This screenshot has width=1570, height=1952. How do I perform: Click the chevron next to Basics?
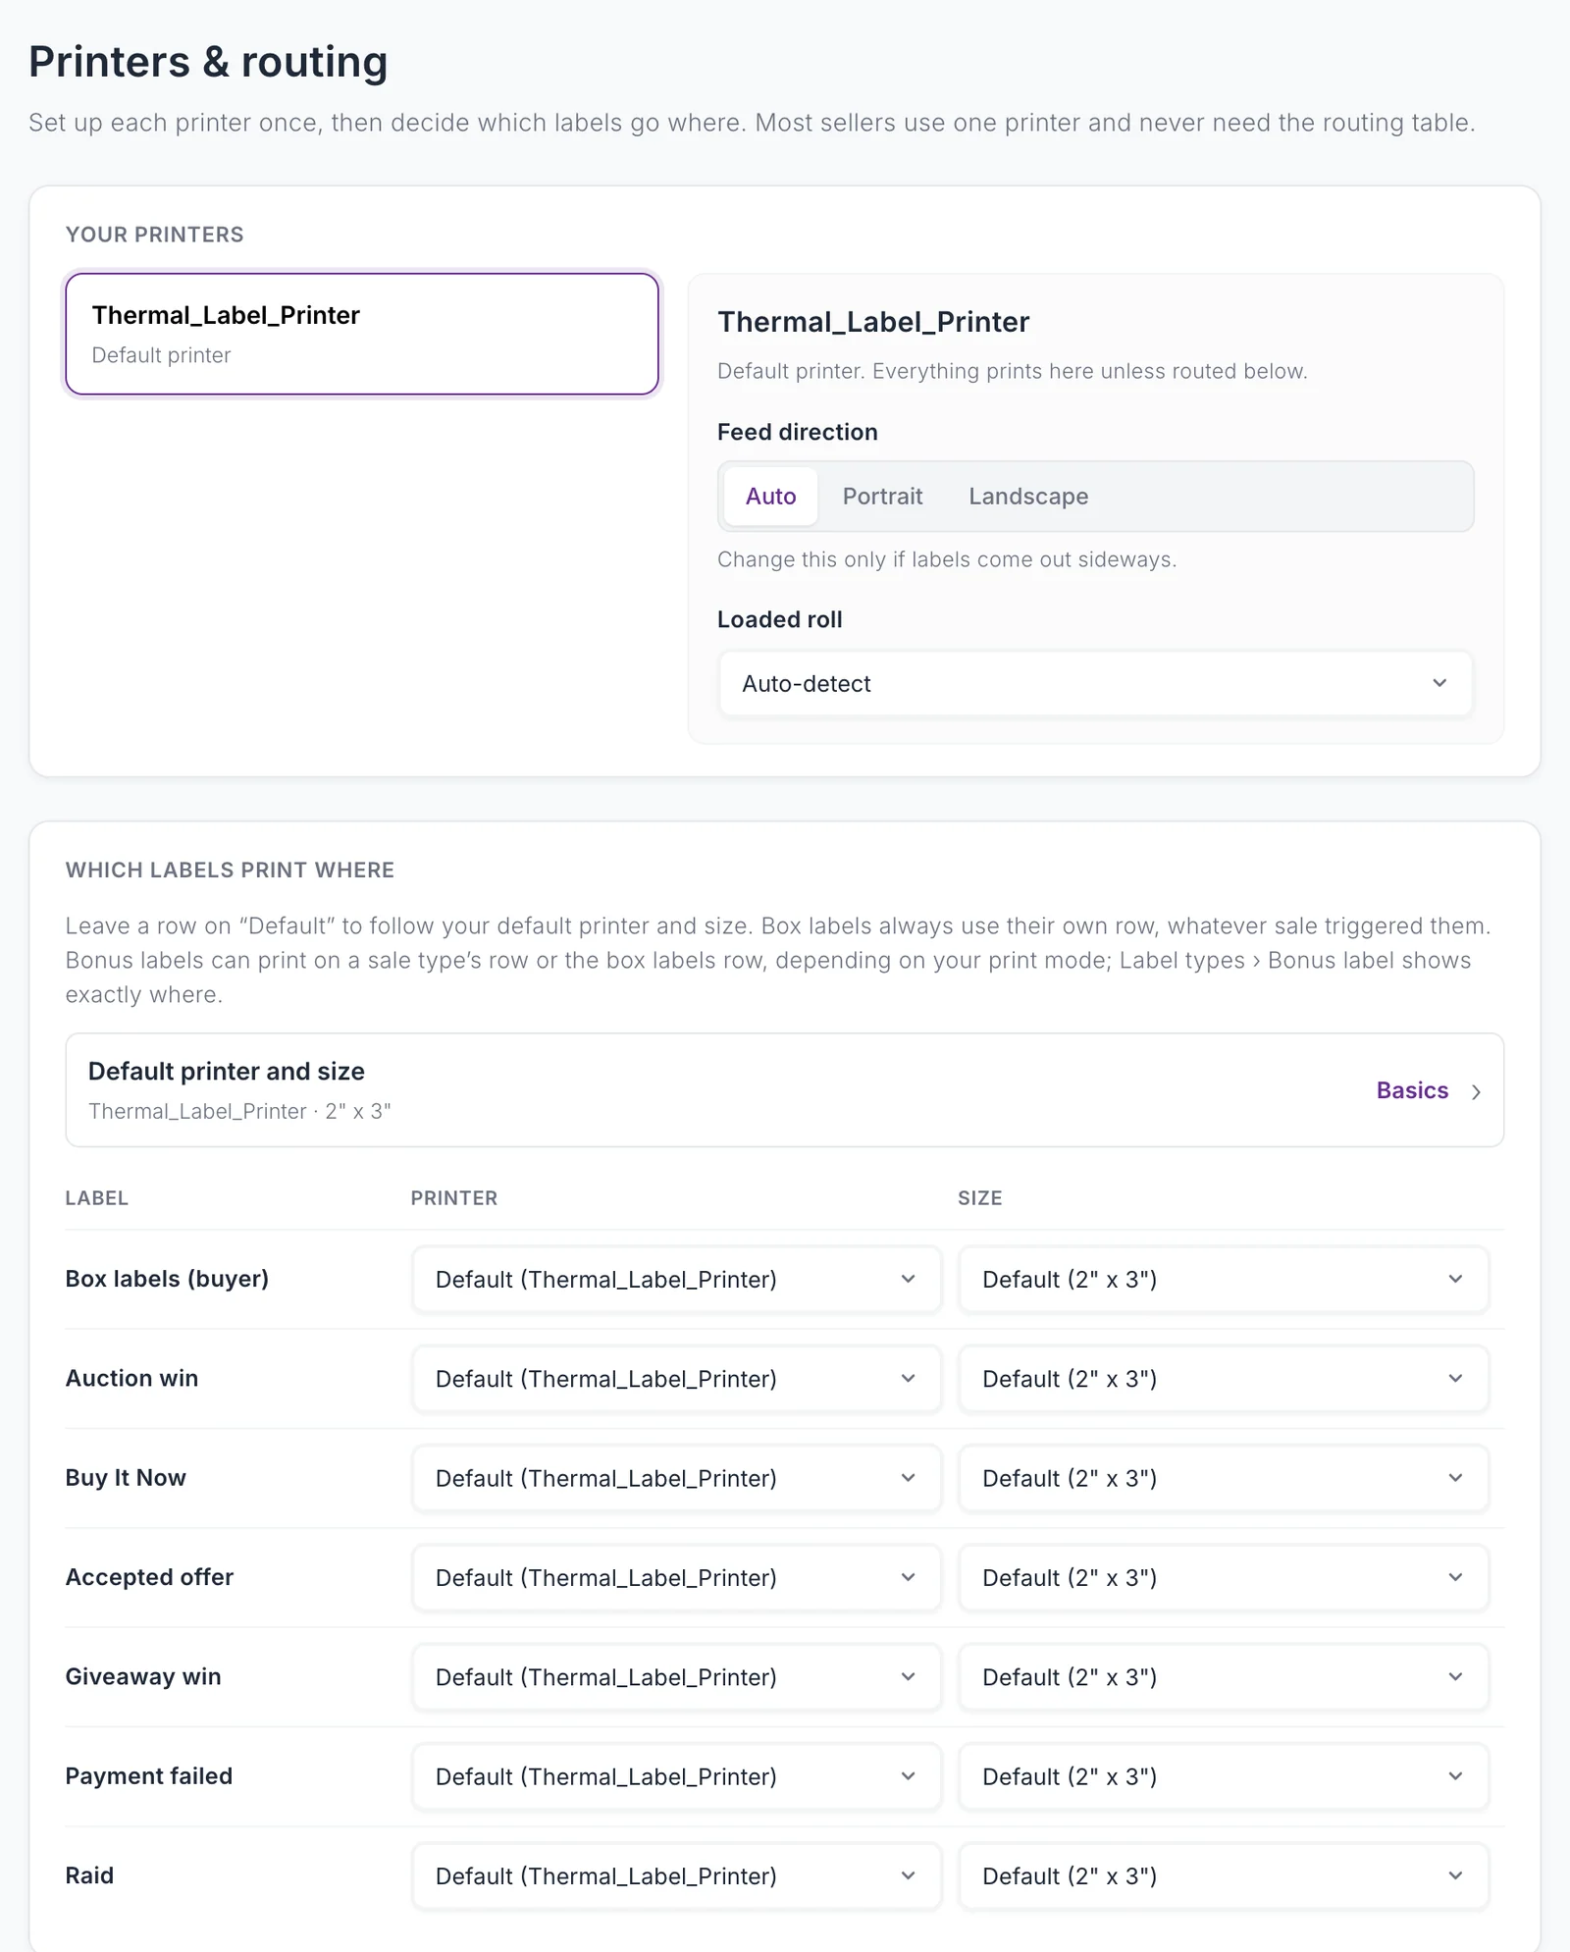click(1476, 1091)
